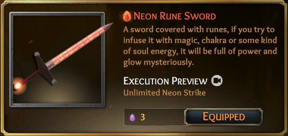Click the price box holding the gem cost

[154, 117]
